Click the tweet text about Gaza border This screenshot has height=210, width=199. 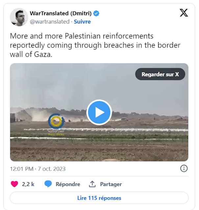95,45
